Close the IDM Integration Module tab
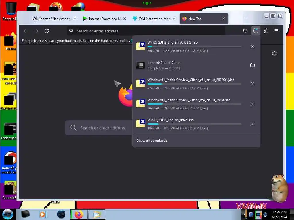 tap(174, 19)
